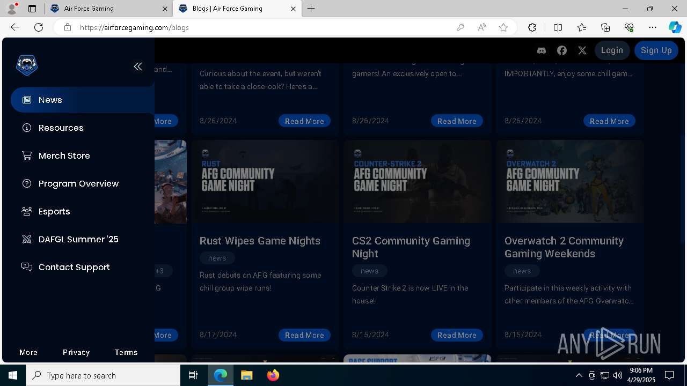Click the Resources info icon
The width and height of the screenshot is (687, 386).
pyautogui.click(x=26, y=128)
